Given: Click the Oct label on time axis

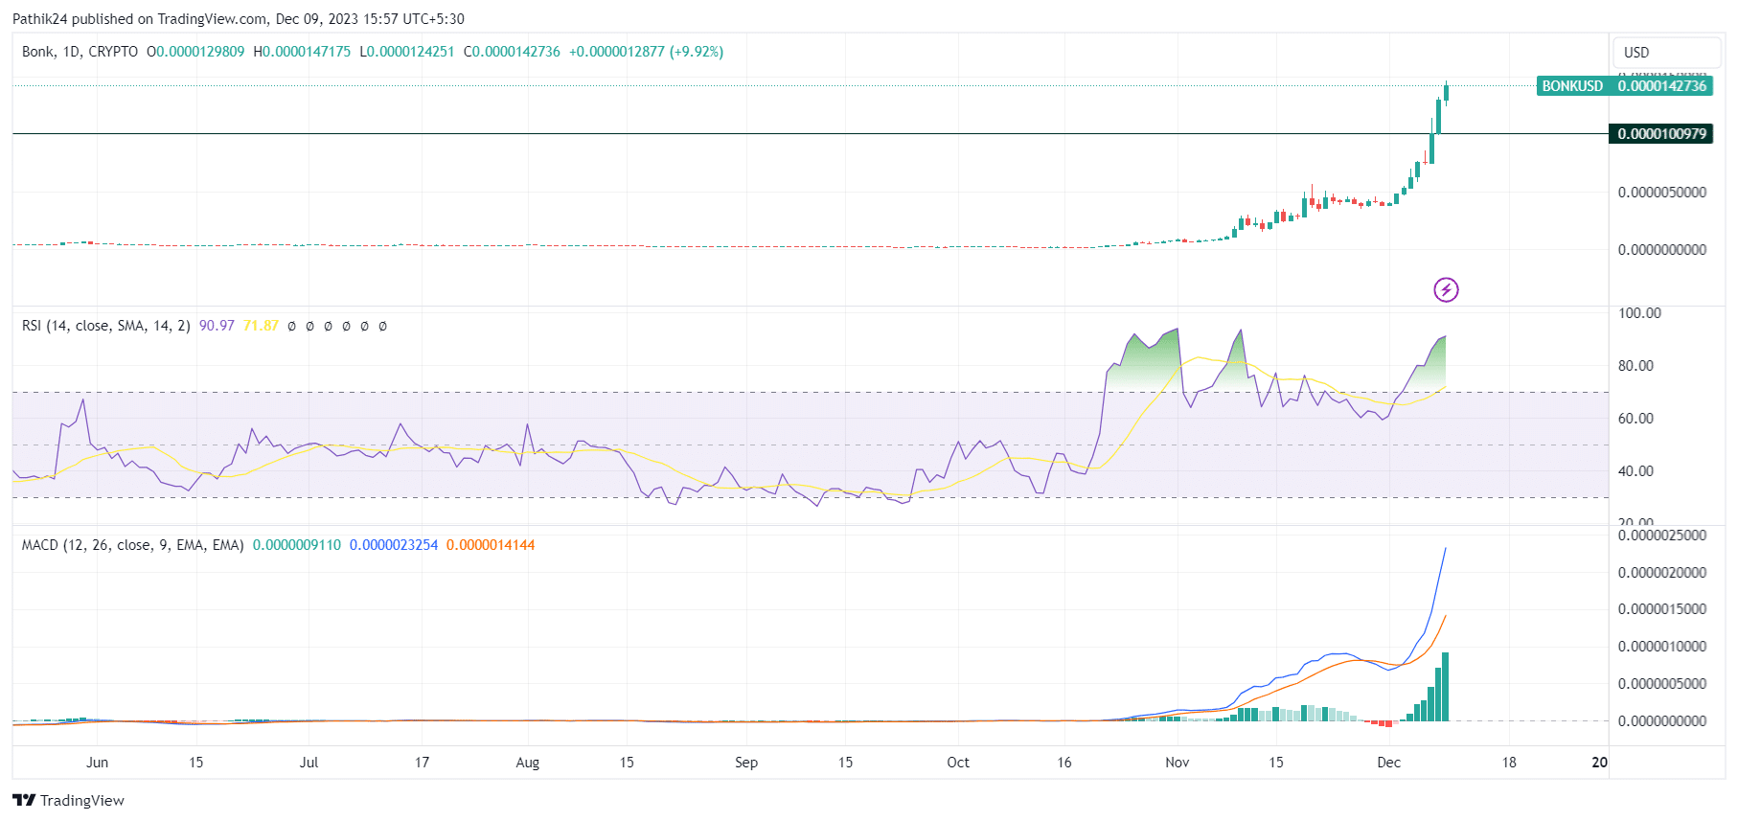Looking at the screenshot, I should (958, 763).
